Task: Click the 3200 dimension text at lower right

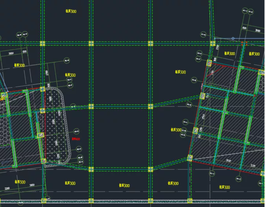Action: (253, 165)
